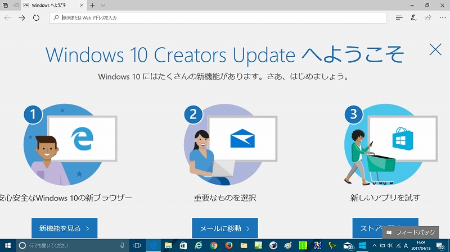Click the network tray icon
This screenshot has height=252, width=450.
pyautogui.click(x=398, y=245)
